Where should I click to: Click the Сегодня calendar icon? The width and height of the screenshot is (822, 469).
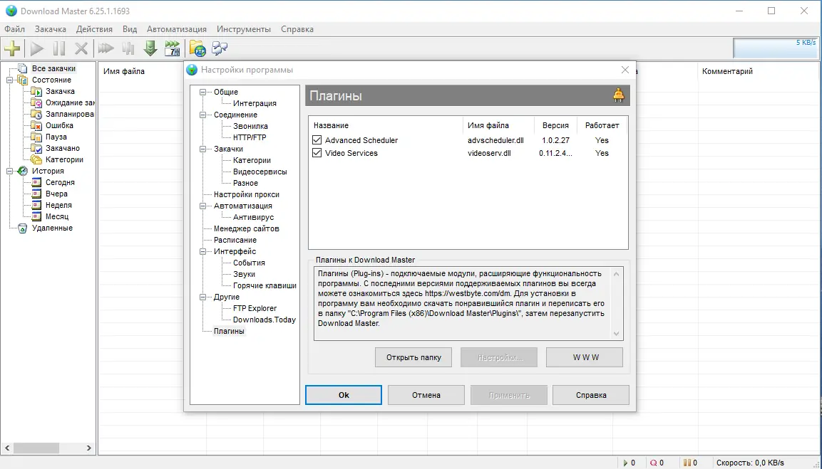[36, 183]
